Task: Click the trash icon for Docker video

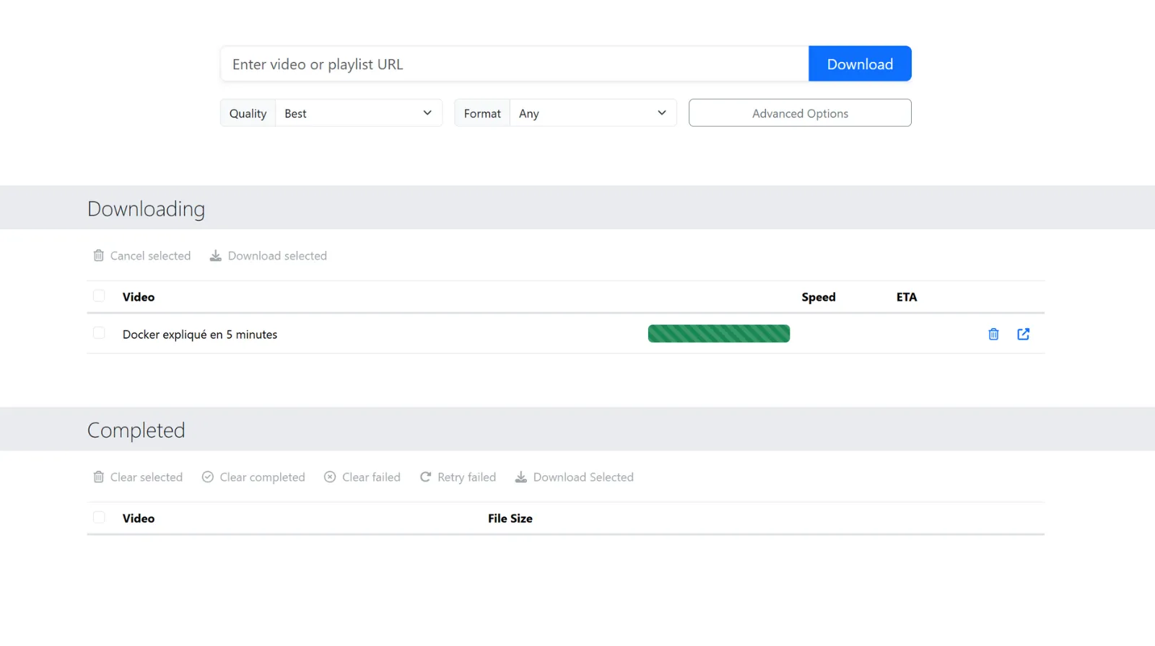Action: (993, 334)
